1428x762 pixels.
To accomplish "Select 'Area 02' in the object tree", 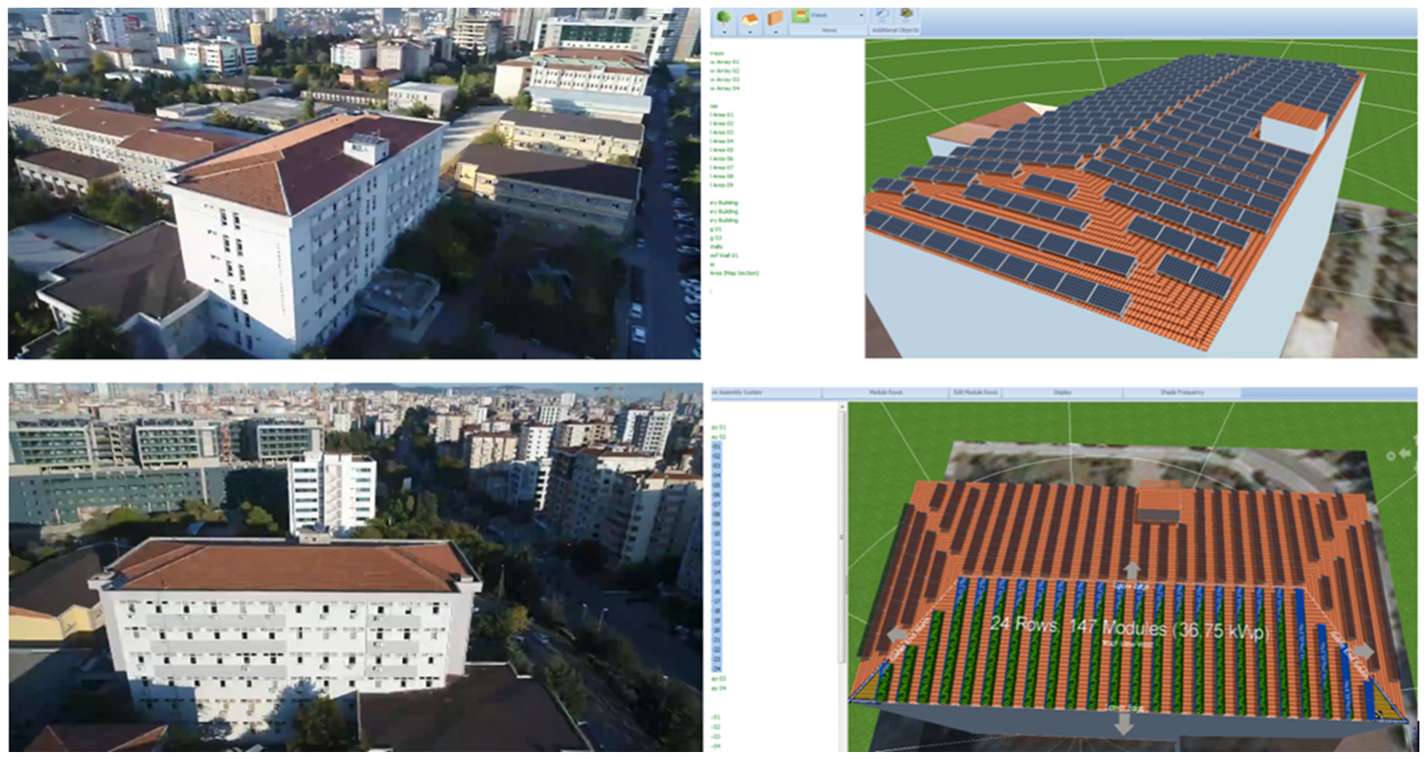I will [x=722, y=123].
